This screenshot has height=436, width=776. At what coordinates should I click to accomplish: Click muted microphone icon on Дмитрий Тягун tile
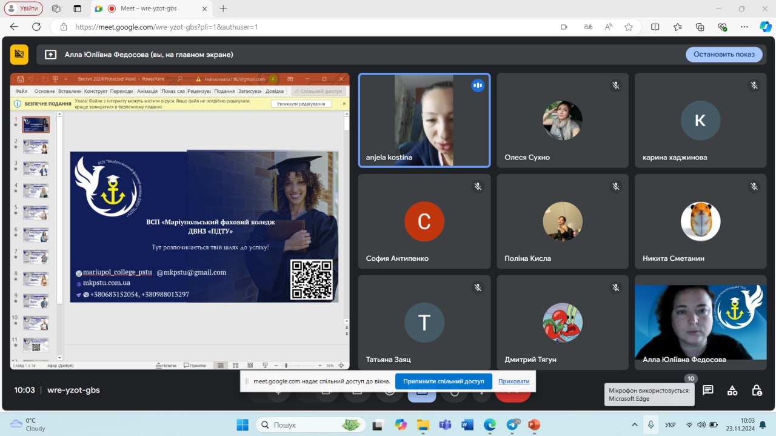point(616,287)
